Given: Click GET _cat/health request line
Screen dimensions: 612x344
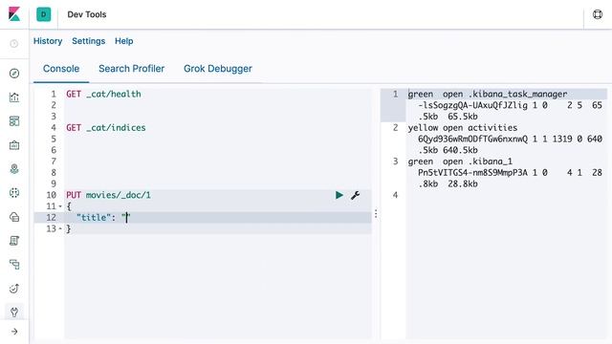Looking at the screenshot, I should click(103, 94).
